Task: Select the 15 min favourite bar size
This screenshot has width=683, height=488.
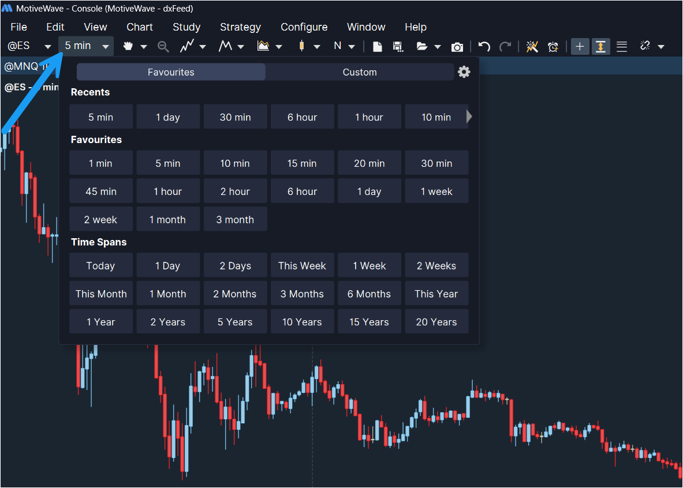Action: (302, 163)
